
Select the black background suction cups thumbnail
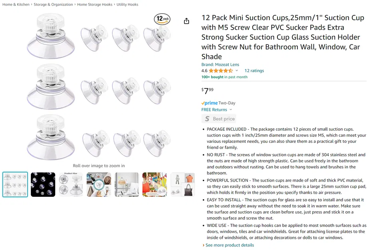(43, 184)
